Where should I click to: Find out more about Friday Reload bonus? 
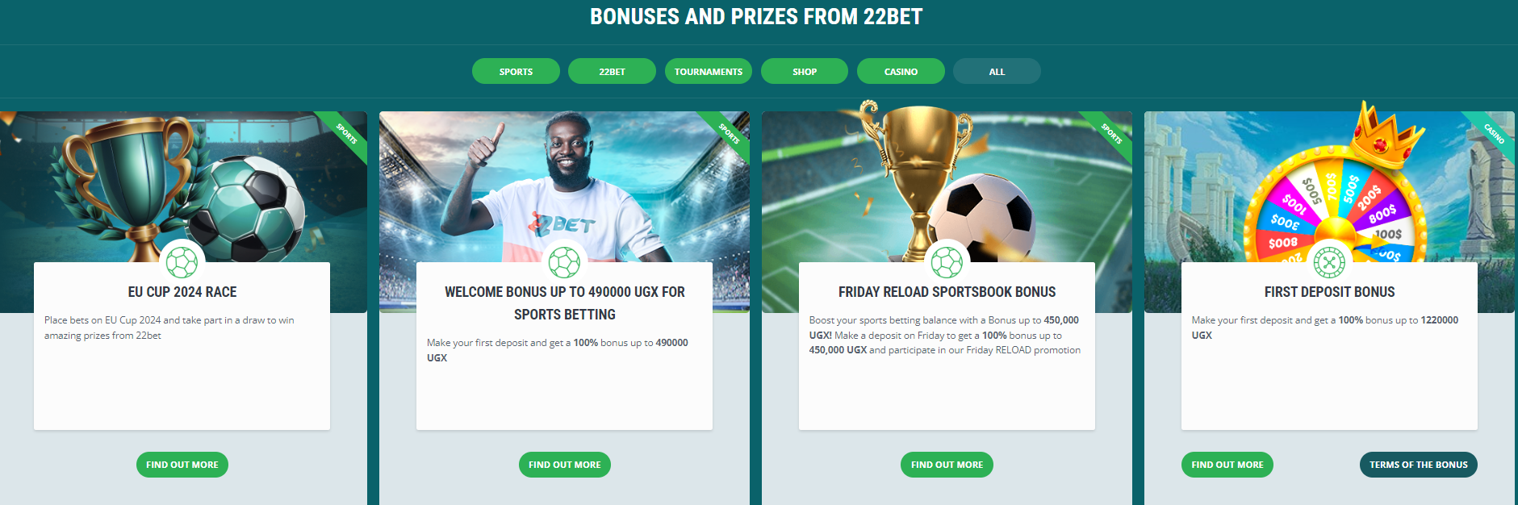(x=947, y=465)
